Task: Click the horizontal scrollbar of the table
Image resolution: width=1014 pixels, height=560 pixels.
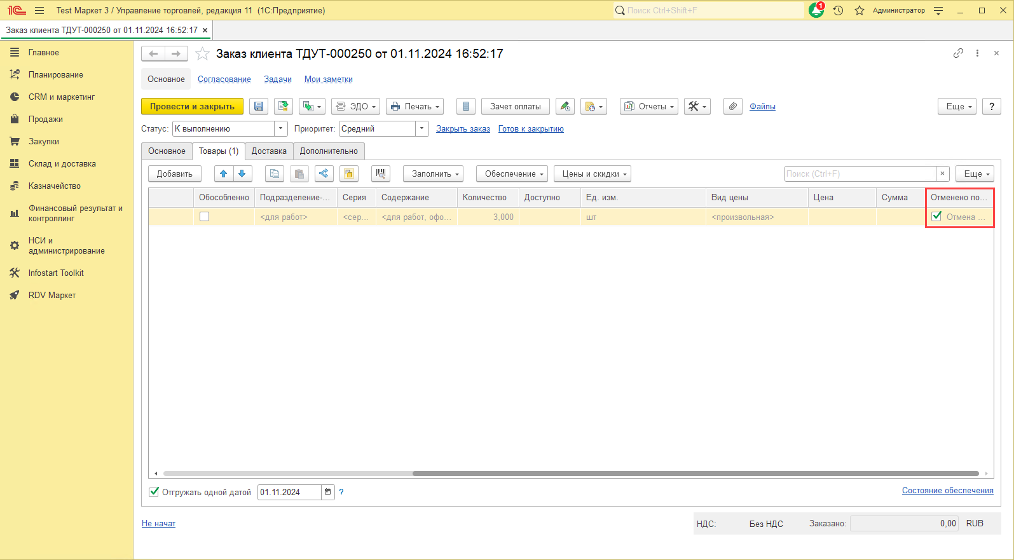Action: (695, 474)
